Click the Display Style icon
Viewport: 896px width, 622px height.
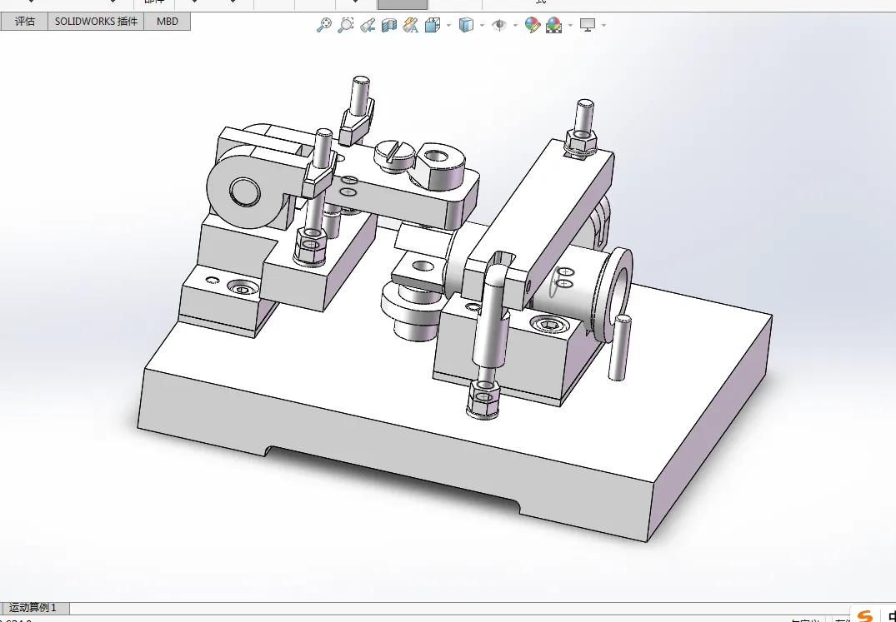click(466, 25)
